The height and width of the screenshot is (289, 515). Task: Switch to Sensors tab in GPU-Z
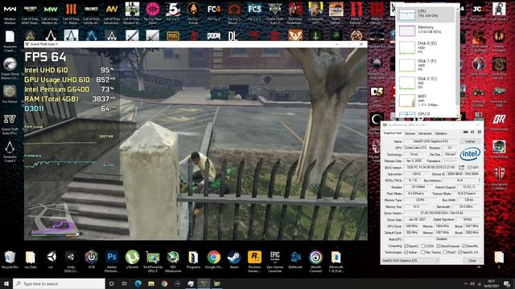[410, 133]
